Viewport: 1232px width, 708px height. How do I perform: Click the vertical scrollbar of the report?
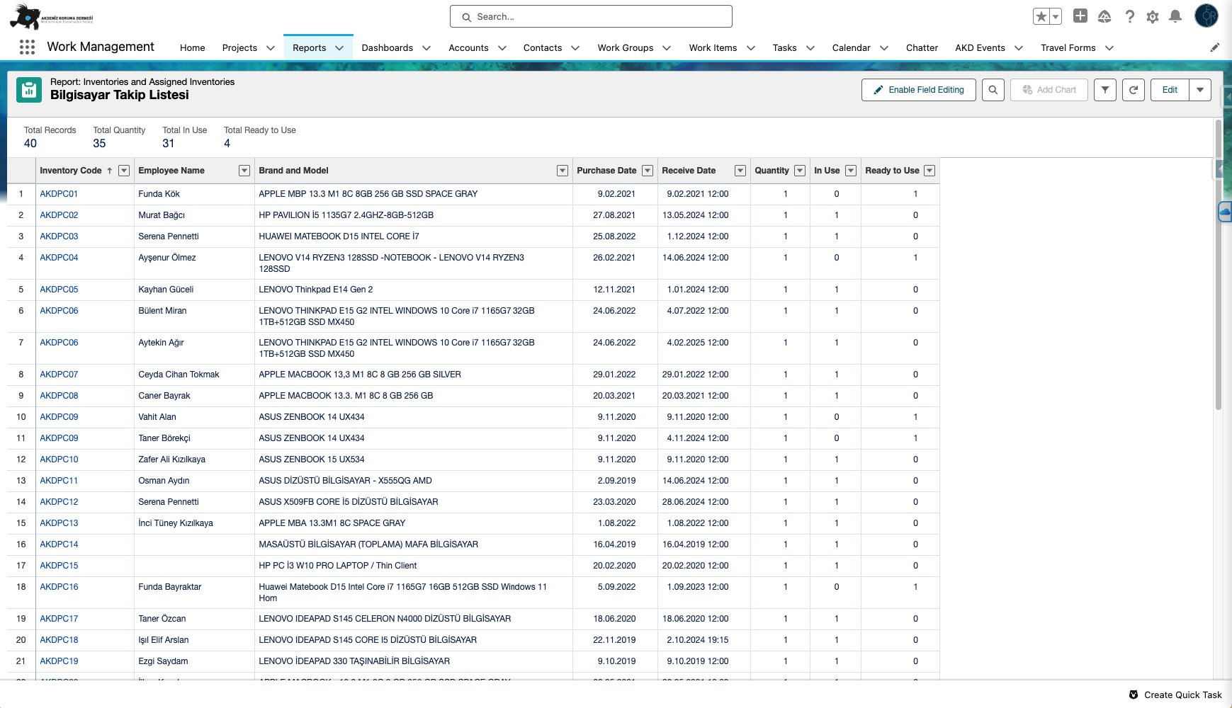click(1219, 264)
